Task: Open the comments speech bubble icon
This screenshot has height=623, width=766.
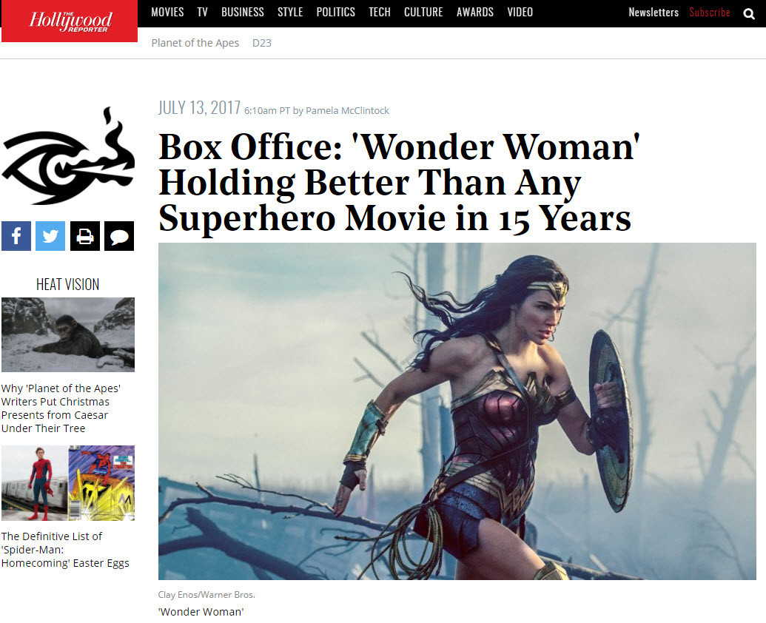Action: pyautogui.click(x=119, y=236)
